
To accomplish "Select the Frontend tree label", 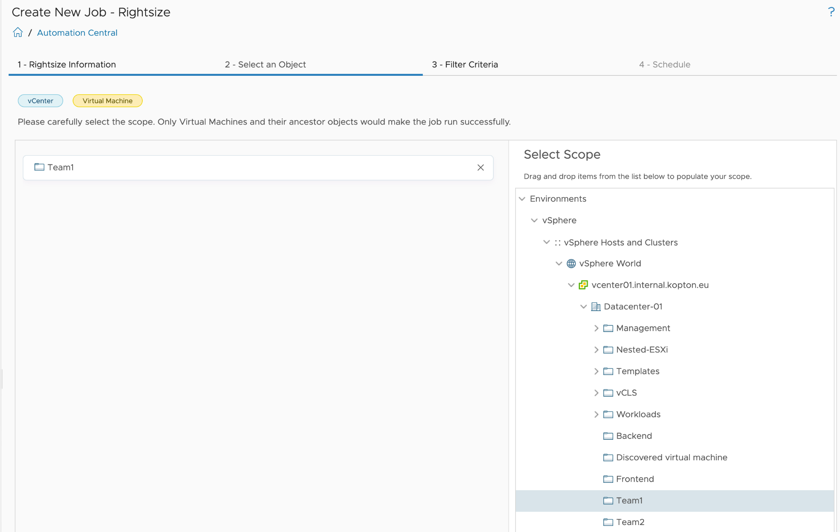I will pyautogui.click(x=635, y=479).
